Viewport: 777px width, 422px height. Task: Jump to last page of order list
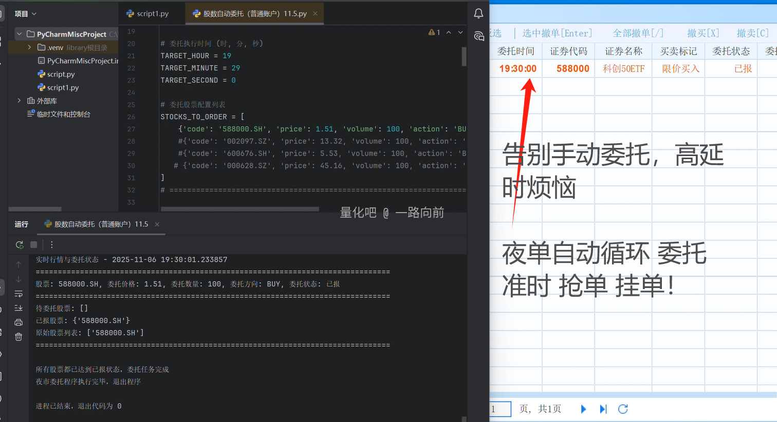pos(603,409)
